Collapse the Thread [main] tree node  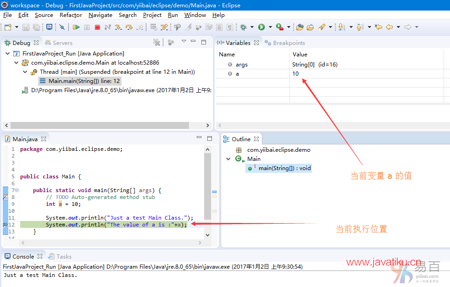point(25,72)
